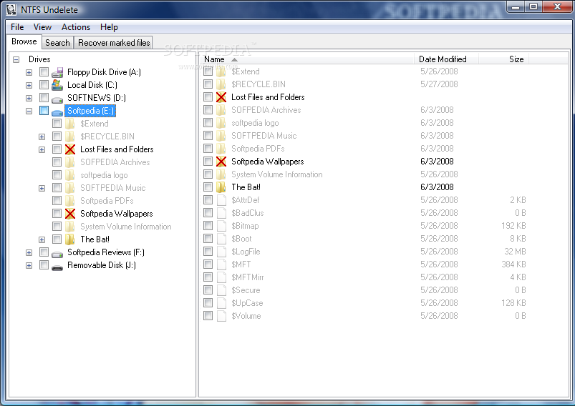Click the Floppy Disk Drive (A:) drive icon
The height and width of the screenshot is (406, 575).
pos(57,72)
